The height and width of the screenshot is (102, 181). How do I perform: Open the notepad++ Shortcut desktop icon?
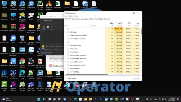tap(31, 75)
